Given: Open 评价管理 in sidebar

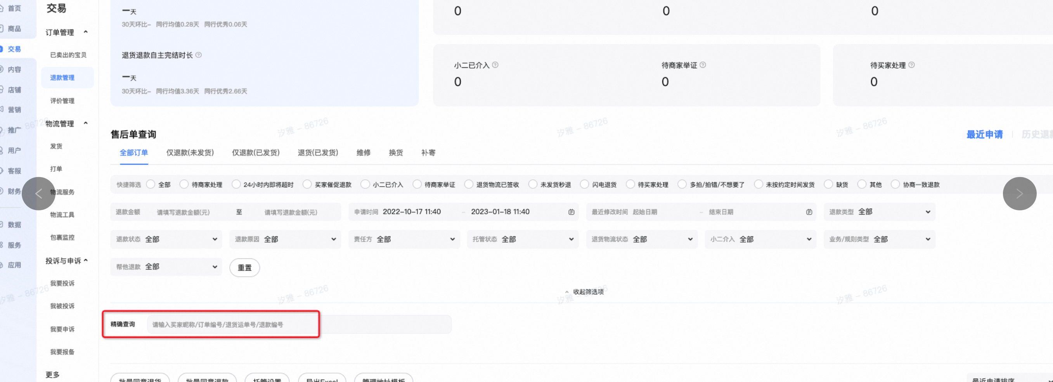Looking at the screenshot, I should 62,101.
